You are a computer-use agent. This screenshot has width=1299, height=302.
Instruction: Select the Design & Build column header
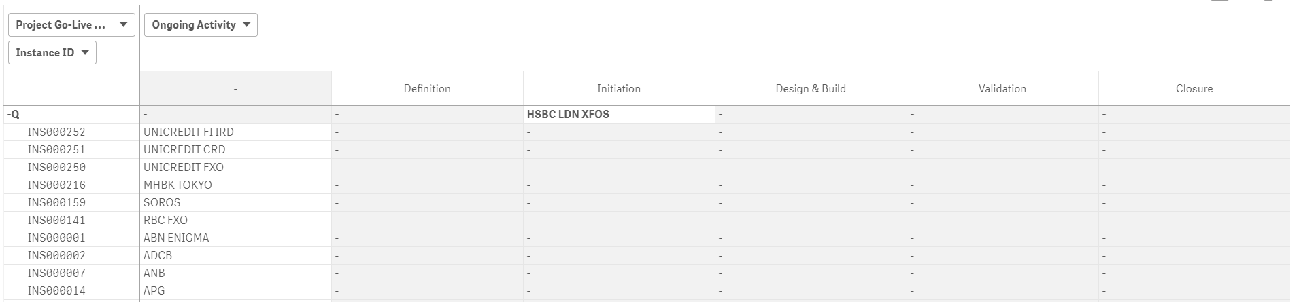tap(811, 89)
